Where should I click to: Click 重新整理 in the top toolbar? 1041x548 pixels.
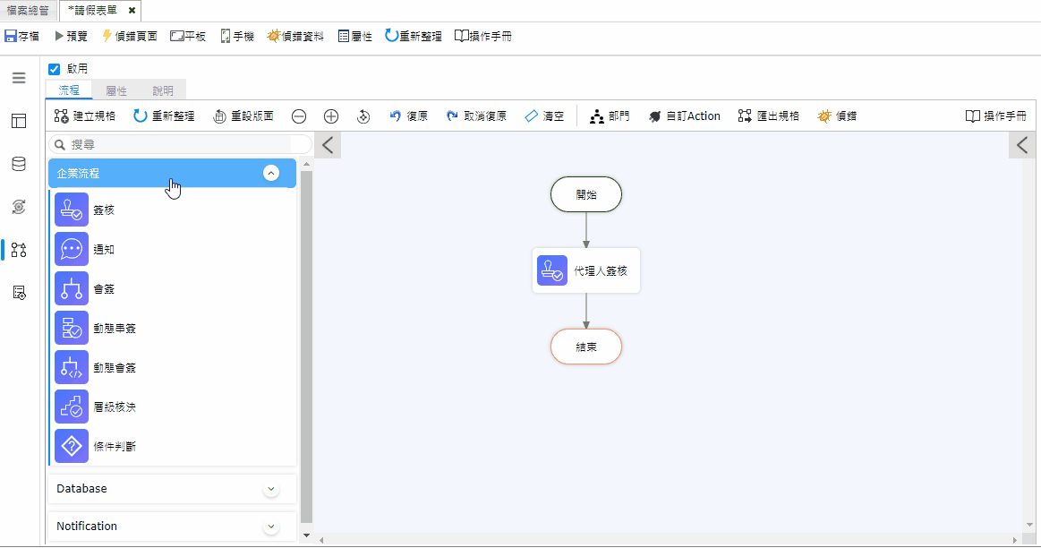click(x=413, y=36)
